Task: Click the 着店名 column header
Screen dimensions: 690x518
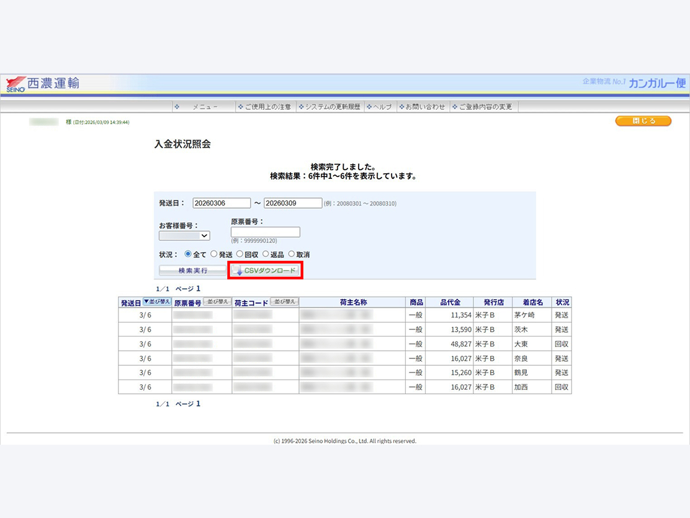Action: pos(532,302)
